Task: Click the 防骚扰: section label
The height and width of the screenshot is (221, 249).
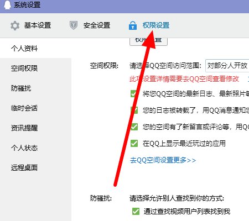Action: (x=101, y=198)
